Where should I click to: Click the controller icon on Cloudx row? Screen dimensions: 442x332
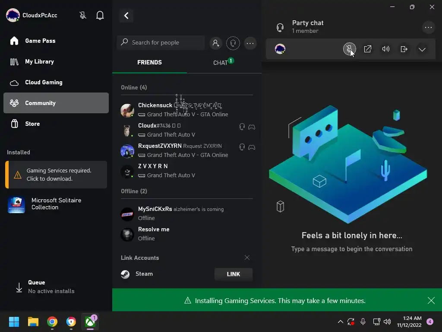(x=252, y=127)
